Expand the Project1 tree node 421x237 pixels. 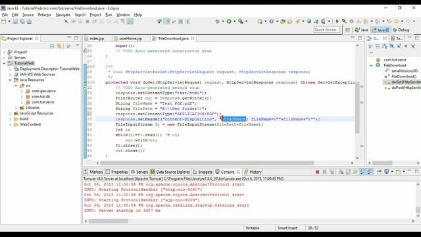pos(5,52)
